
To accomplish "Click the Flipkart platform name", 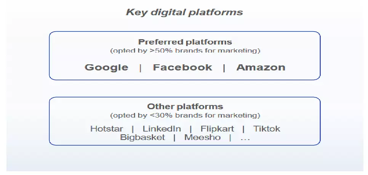I will coord(217,129).
